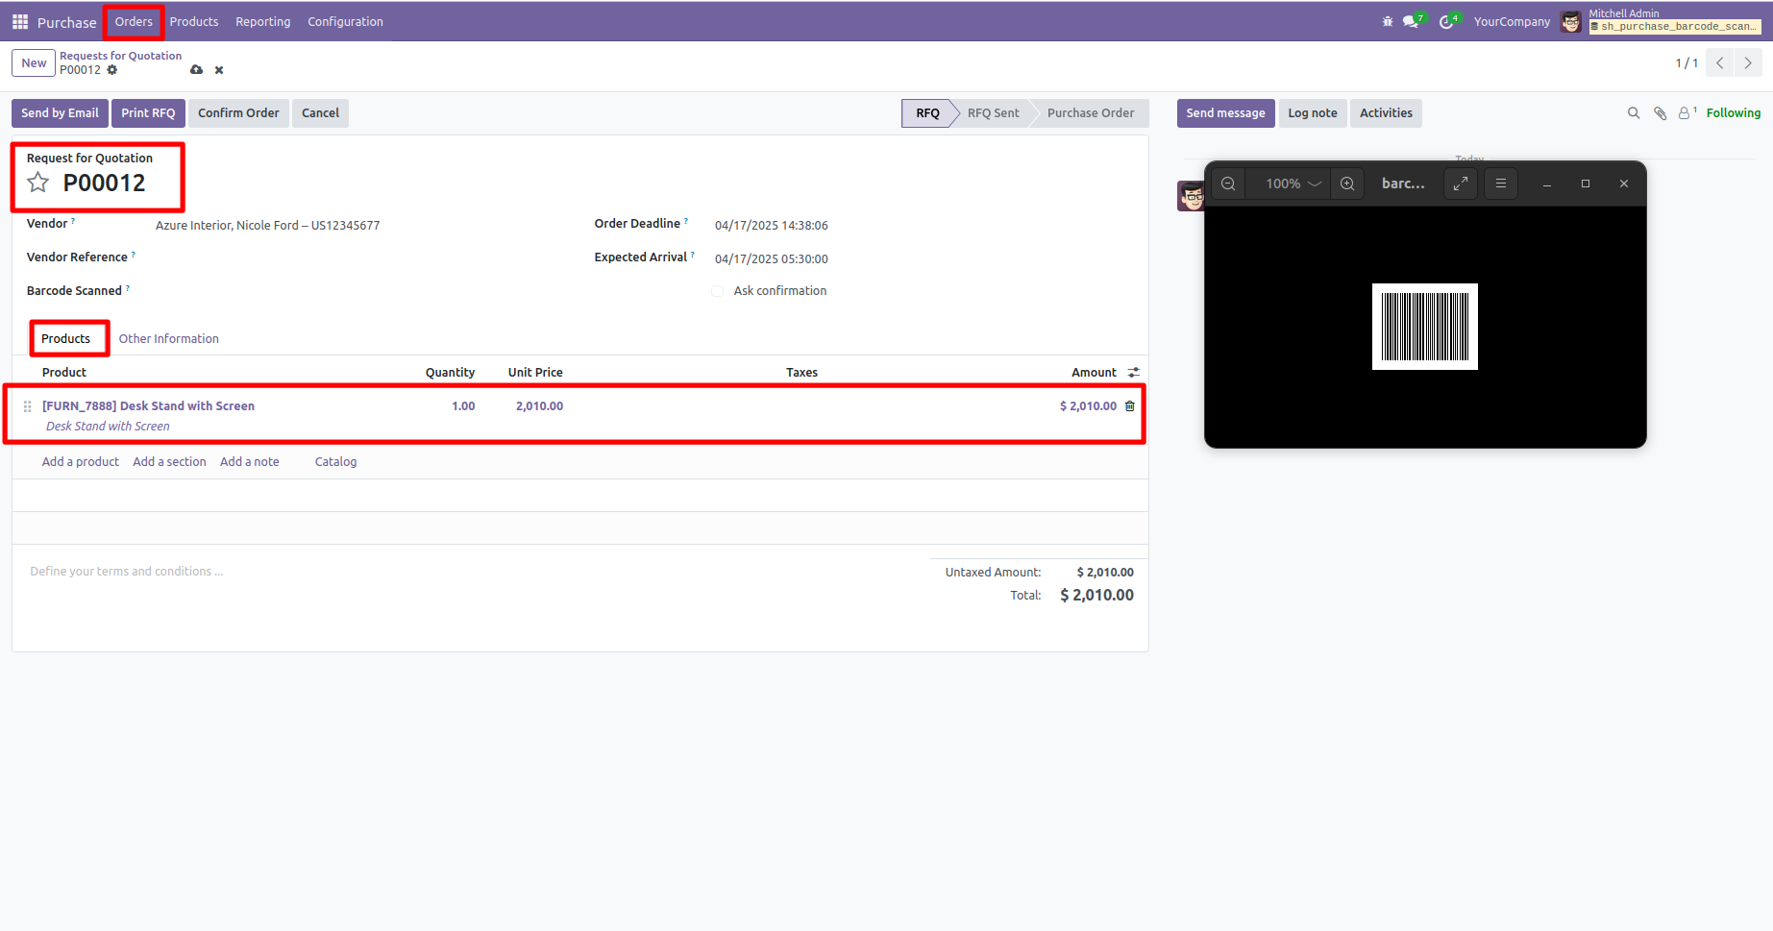The image size is (1773, 931).
Task: Open the gear actions menu beside P00012
Action: 112,70
